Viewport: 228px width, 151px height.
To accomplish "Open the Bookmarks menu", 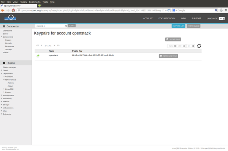I will 35,2.
